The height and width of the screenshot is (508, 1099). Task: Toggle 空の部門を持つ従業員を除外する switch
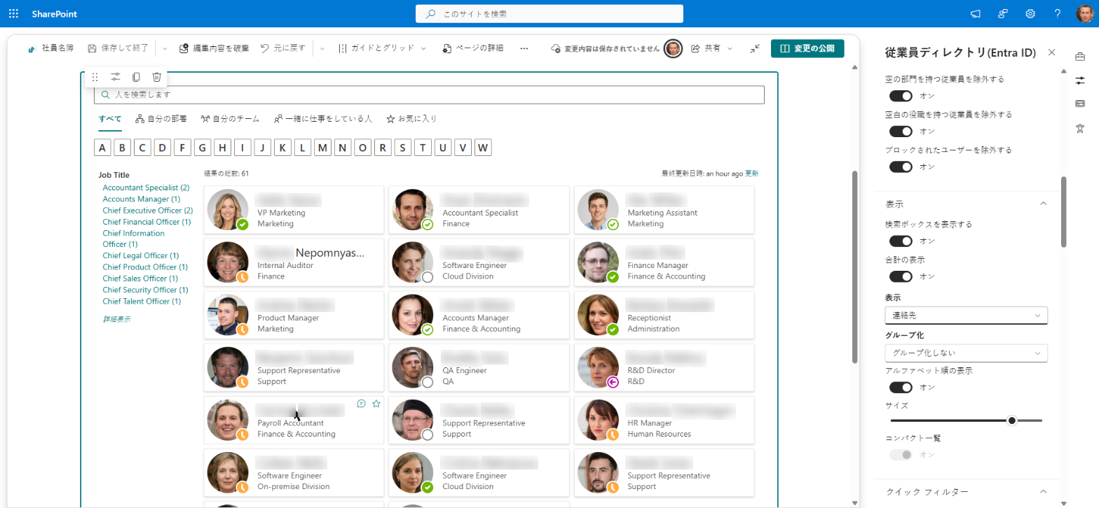901,95
